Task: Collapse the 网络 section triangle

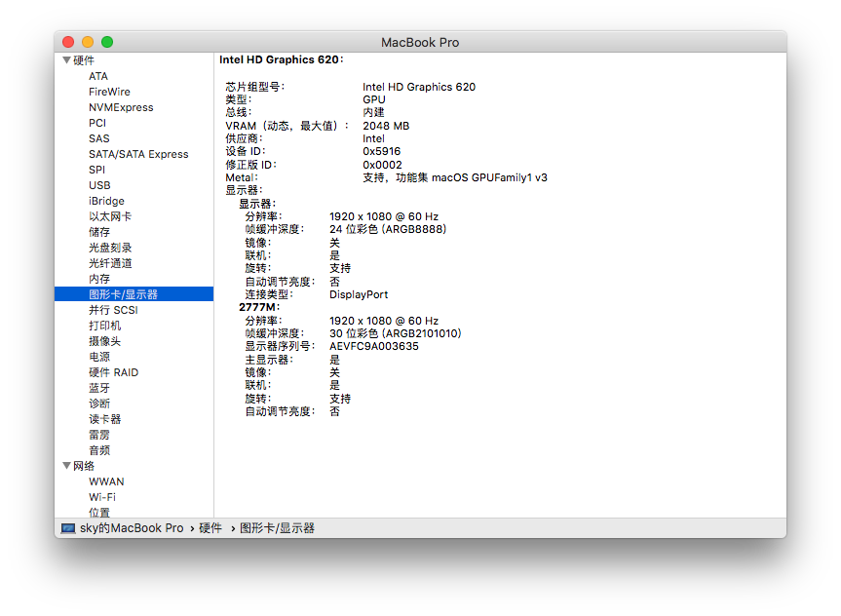Action: (x=66, y=465)
